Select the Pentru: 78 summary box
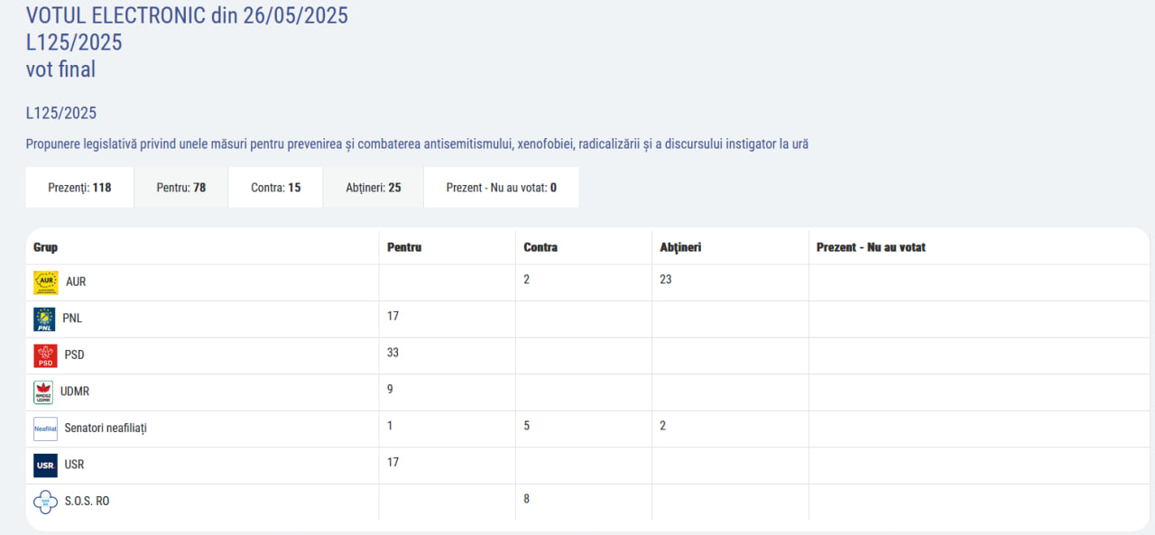This screenshot has width=1155, height=535. [x=181, y=188]
